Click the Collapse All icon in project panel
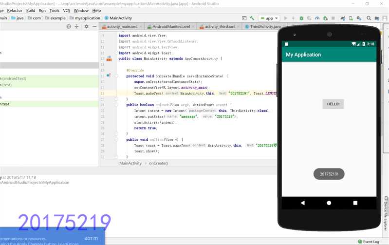Image resolution: width=389 pixels, height=245 pixels. [76, 26]
